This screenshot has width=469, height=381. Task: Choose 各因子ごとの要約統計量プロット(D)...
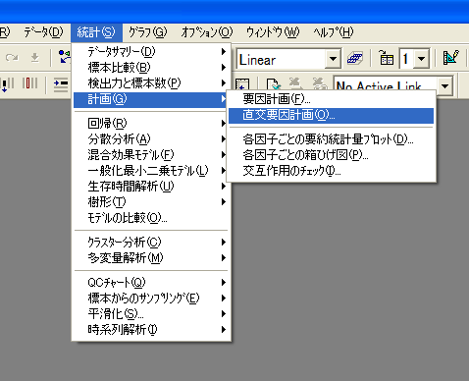pos(331,139)
